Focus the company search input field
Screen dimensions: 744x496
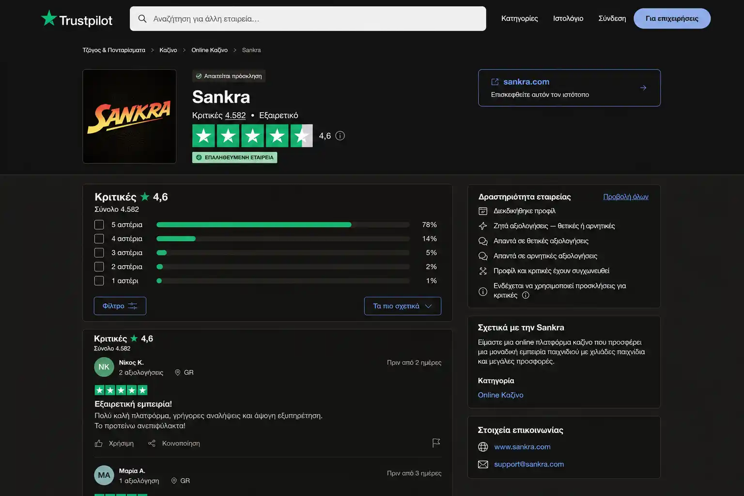tap(308, 18)
